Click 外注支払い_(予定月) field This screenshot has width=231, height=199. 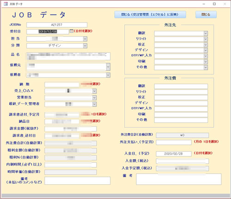tap(174, 142)
